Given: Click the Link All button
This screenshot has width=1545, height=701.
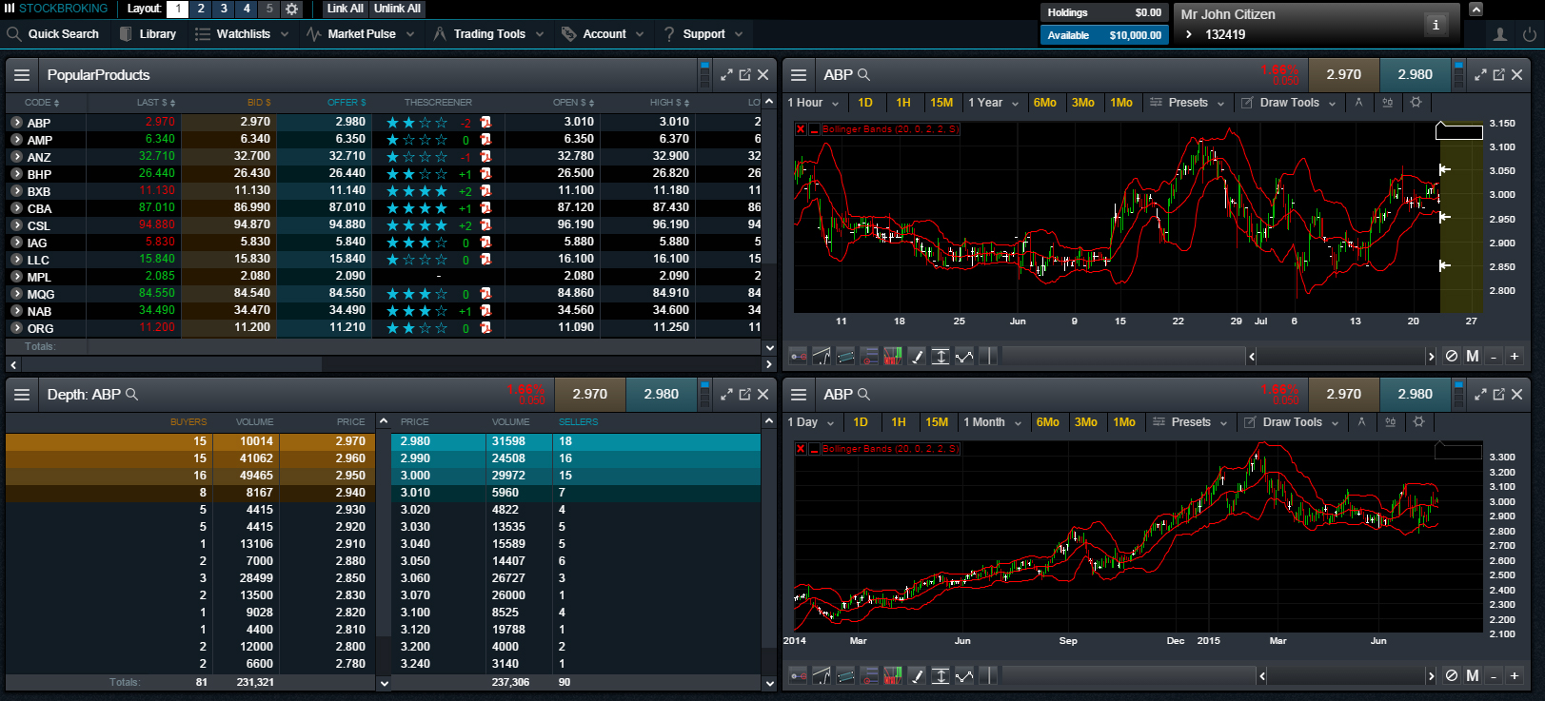Looking at the screenshot, I should [345, 9].
